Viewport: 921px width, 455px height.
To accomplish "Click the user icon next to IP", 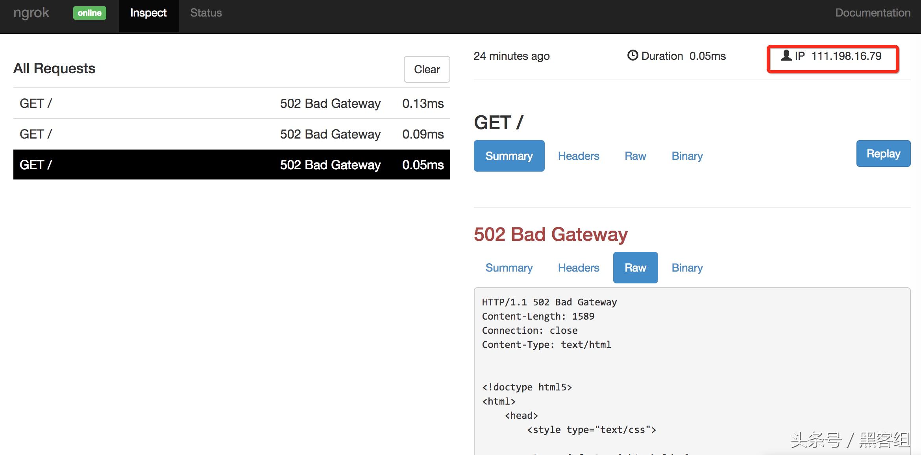I will (x=786, y=55).
